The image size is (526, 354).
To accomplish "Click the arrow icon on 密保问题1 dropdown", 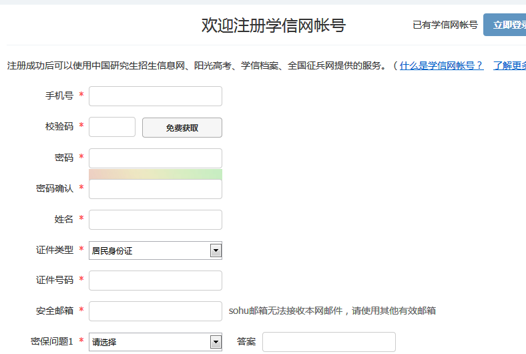I will tap(216, 342).
